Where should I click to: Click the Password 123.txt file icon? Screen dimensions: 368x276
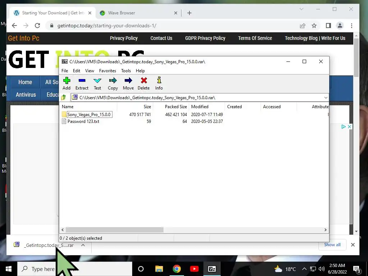click(64, 121)
